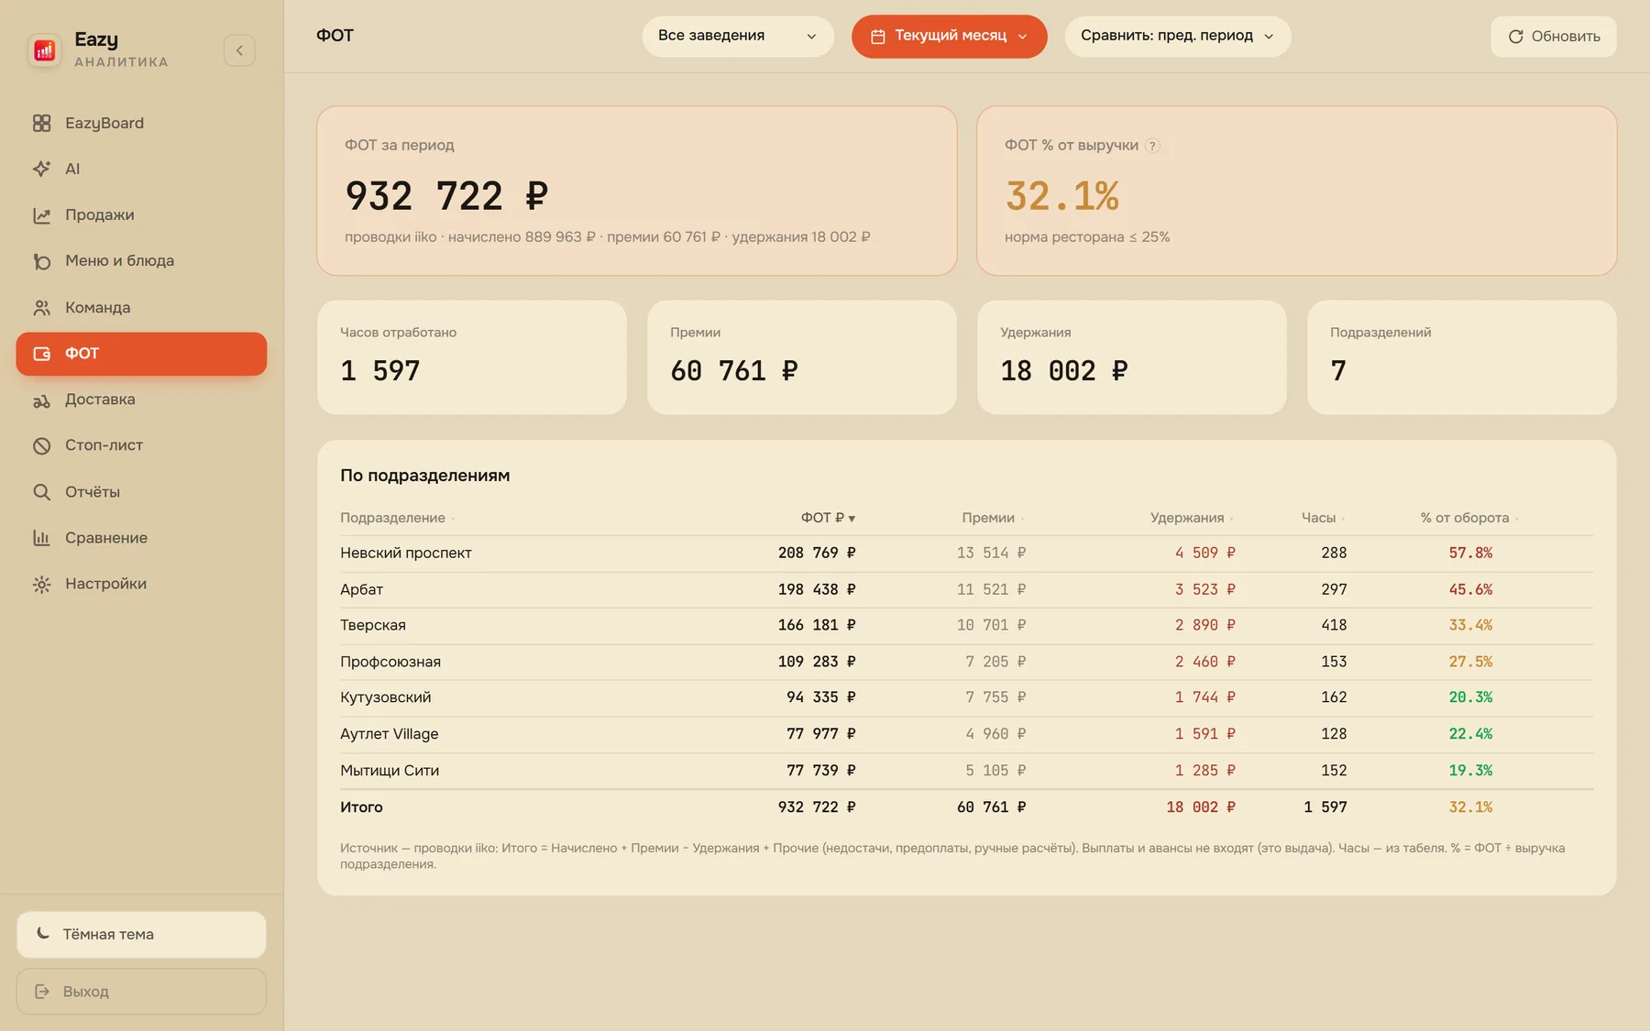This screenshot has height=1031, width=1650.
Task: Click the Команда people icon
Action: tap(41, 308)
